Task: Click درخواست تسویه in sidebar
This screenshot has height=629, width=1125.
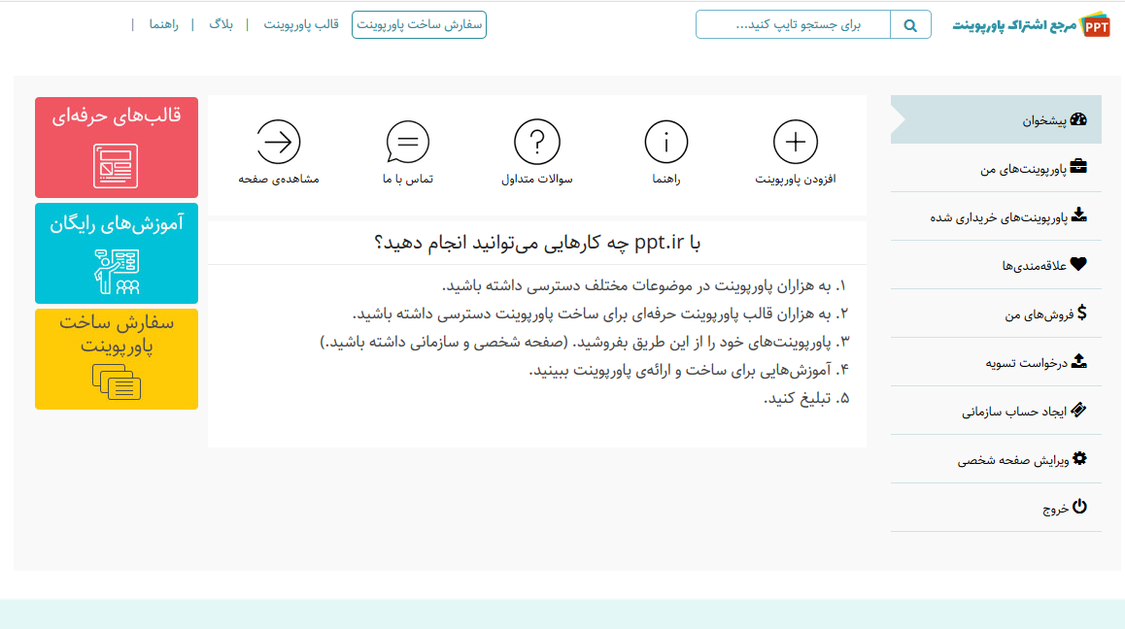Action: tap(1036, 363)
